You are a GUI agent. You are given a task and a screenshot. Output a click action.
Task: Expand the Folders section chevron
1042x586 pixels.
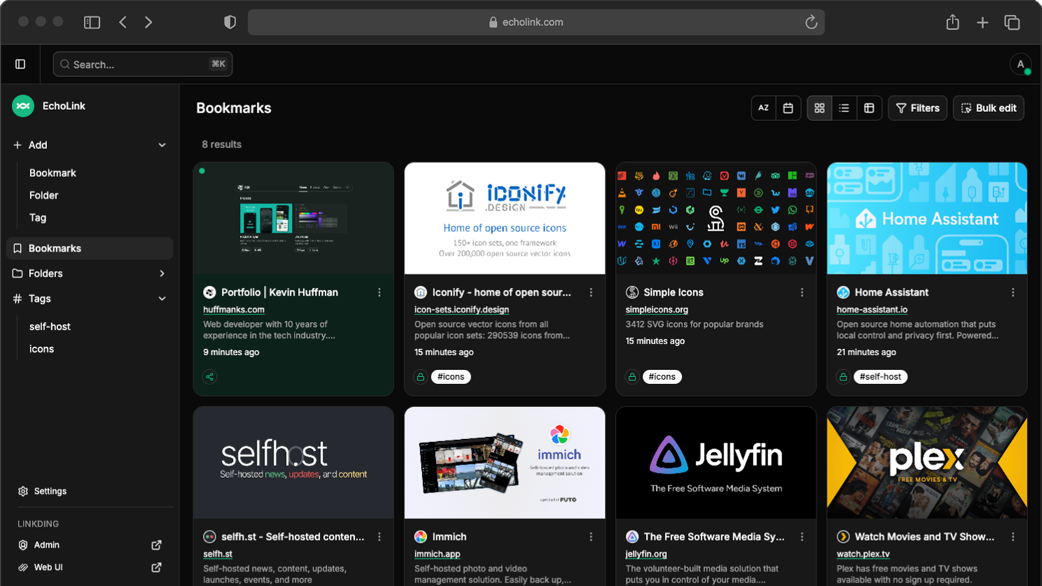(162, 274)
